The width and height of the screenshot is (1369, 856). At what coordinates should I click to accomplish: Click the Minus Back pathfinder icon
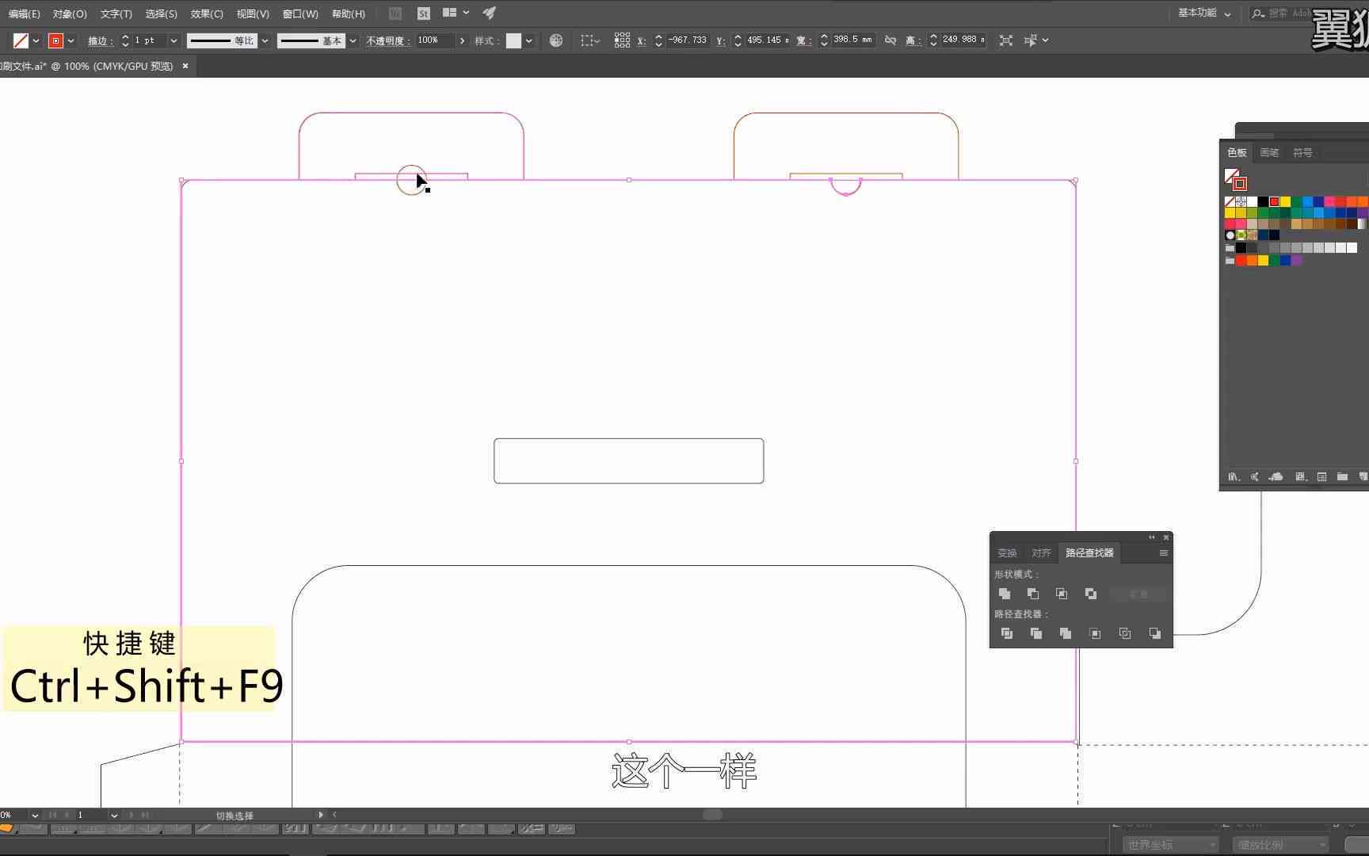pos(1155,633)
